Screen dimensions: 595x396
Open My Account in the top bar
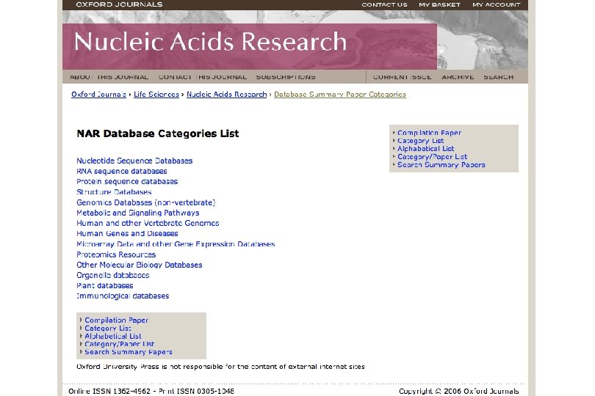497,4
